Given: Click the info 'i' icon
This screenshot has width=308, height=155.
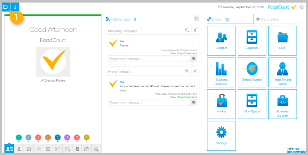Looking at the screenshot, I should point(15,7).
